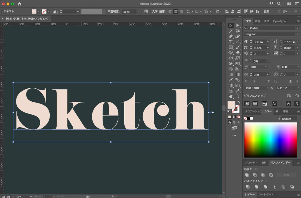Enable all caps text formatting
This screenshot has width=301, height=198.
coord(247,81)
